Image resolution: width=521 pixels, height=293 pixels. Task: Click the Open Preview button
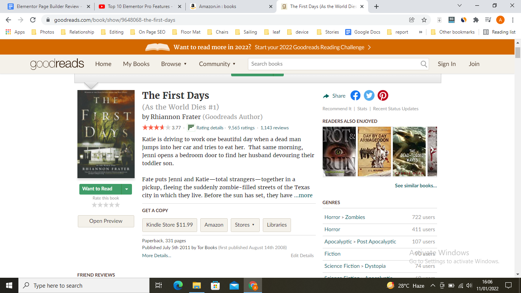106,221
